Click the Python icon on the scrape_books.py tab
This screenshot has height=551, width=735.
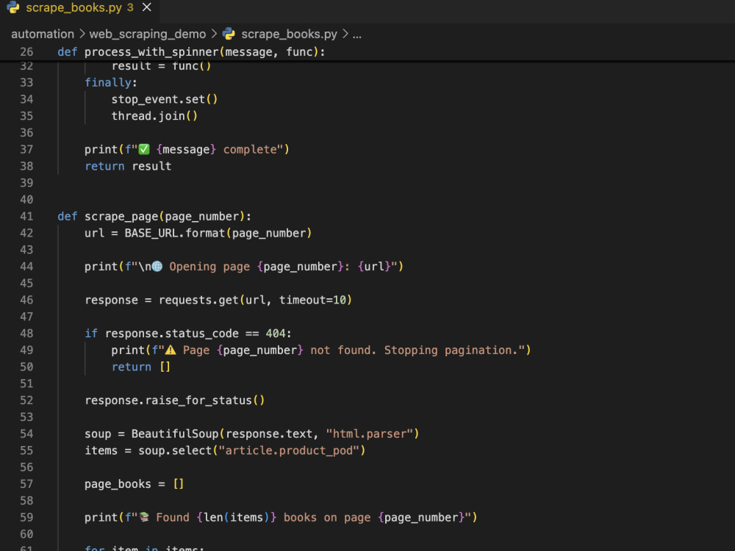click(x=13, y=7)
